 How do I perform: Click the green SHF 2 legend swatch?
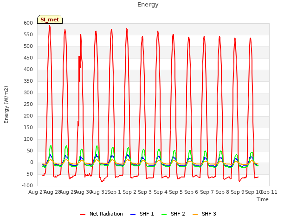click(x=164, y=215)
